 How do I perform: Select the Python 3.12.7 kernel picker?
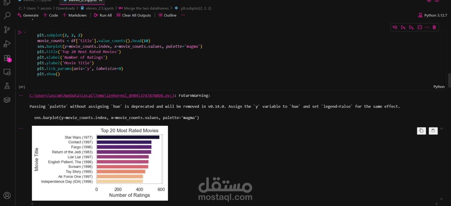click(x=433, y=15)
